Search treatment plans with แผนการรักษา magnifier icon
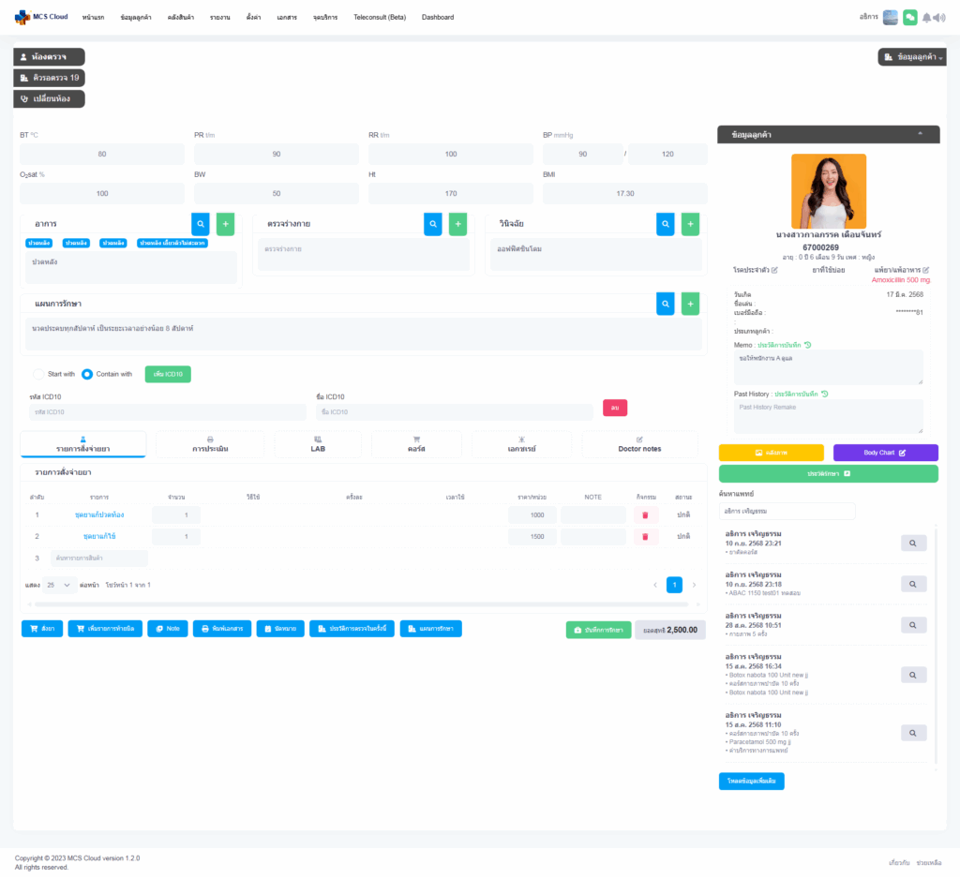The image size is (960, 879). (665, 304)
